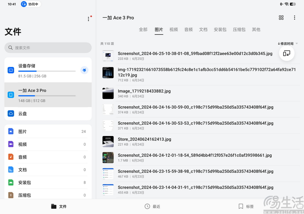Open file name Screenshot_2024-06-24-12-01-18-54
304x214 pixels.
pos(195,155)
